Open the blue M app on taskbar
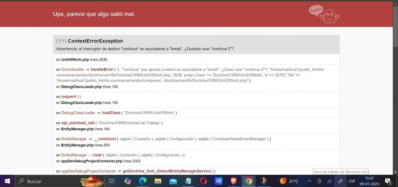 click(218, 181)
